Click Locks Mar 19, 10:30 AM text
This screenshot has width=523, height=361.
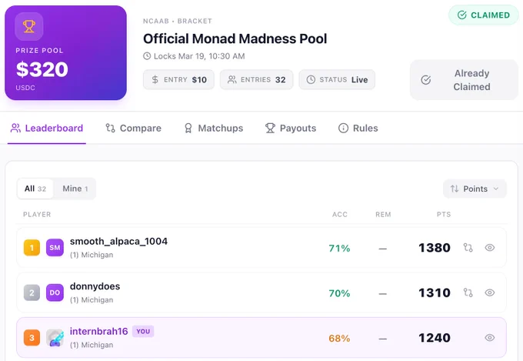(199, 56)
